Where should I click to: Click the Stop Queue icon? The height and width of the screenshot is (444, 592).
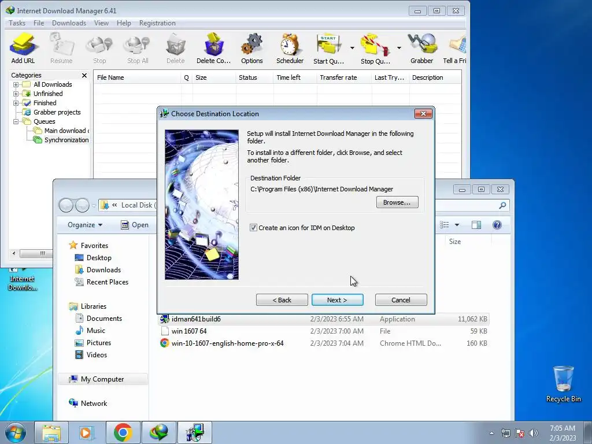tap(375, 49)
